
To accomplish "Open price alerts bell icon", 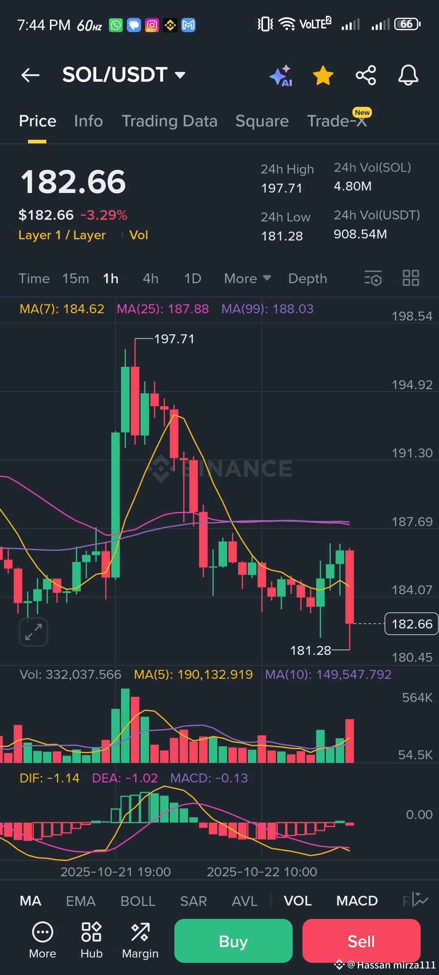I will tap(408, 75).
